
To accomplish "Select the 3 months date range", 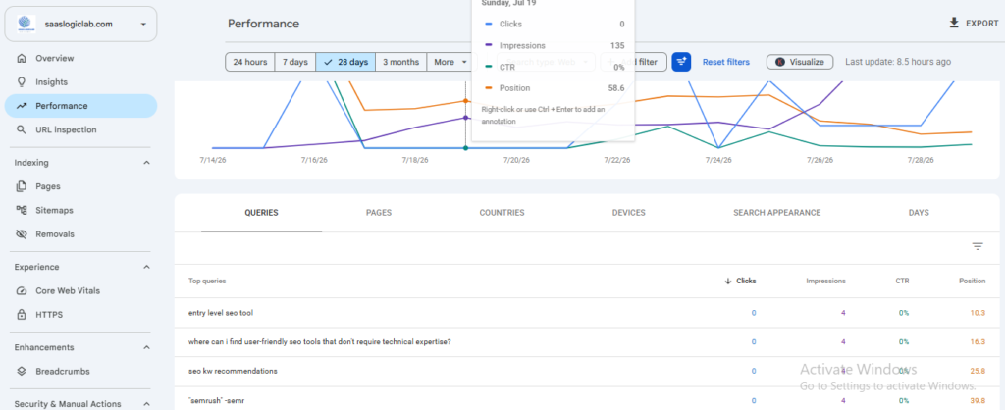I will coord(401,62).
